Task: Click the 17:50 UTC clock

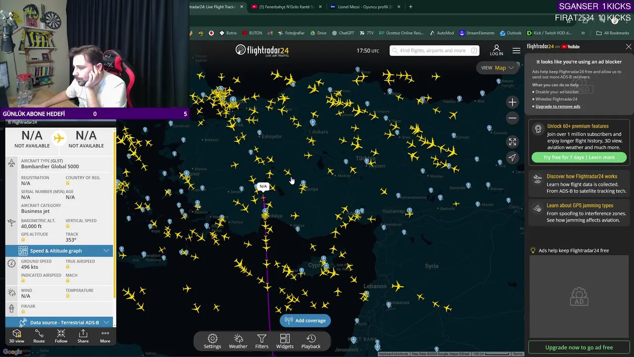Action: (x=368, y=51)
